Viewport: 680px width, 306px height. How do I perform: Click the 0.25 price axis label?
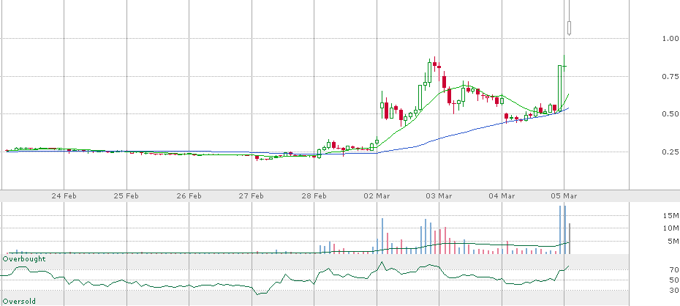tap(670, 152)
